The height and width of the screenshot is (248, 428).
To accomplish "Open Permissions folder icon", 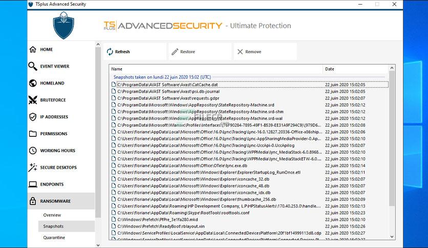I will [33, 134].
